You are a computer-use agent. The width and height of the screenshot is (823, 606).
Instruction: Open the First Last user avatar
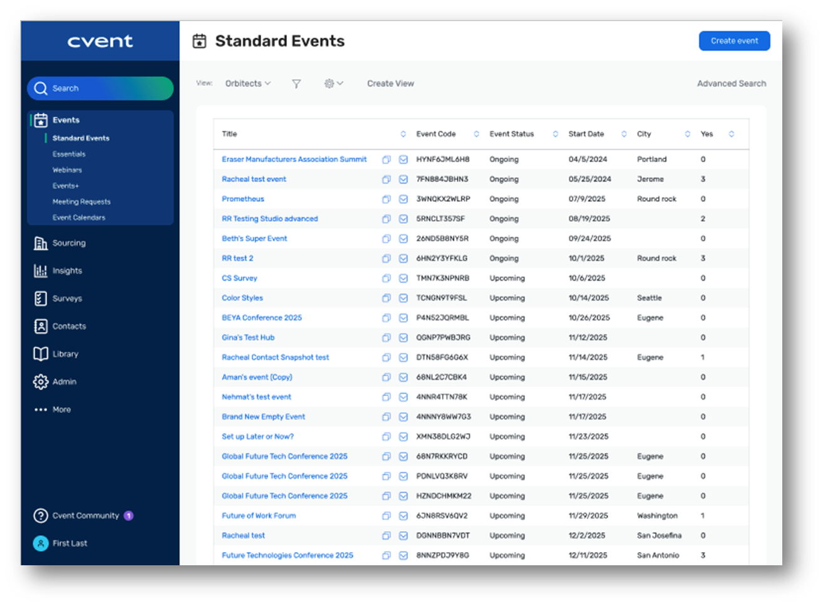tap(41, 543)
